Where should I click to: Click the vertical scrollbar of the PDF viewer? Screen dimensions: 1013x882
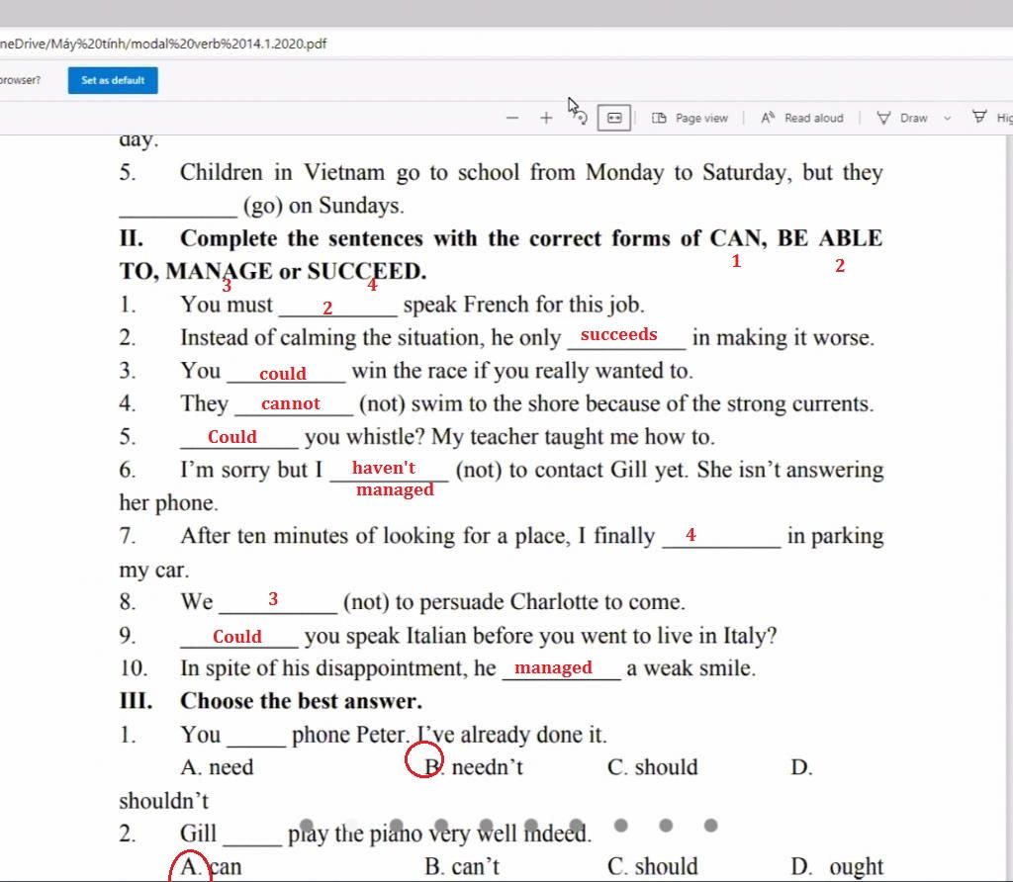pyautogui.click(x=1008, y=508)
